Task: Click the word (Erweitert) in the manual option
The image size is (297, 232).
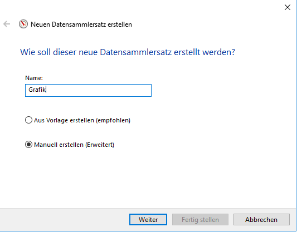Action: pyautogui.click(x=100, y=145)
